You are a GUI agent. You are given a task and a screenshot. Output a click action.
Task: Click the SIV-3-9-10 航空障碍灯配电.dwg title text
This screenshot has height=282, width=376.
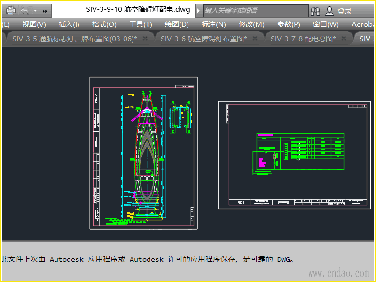click(138, 9)
